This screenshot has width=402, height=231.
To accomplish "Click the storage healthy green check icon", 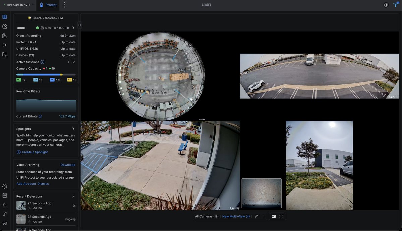I will click(x=38, y=28).
